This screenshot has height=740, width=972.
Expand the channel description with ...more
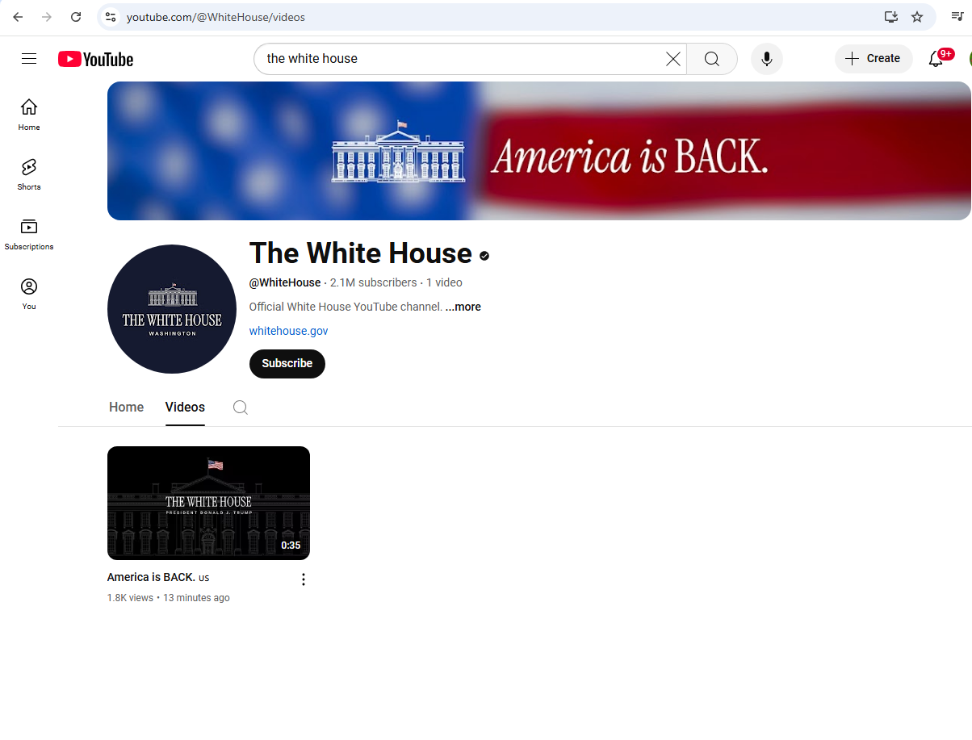point(463,307)
